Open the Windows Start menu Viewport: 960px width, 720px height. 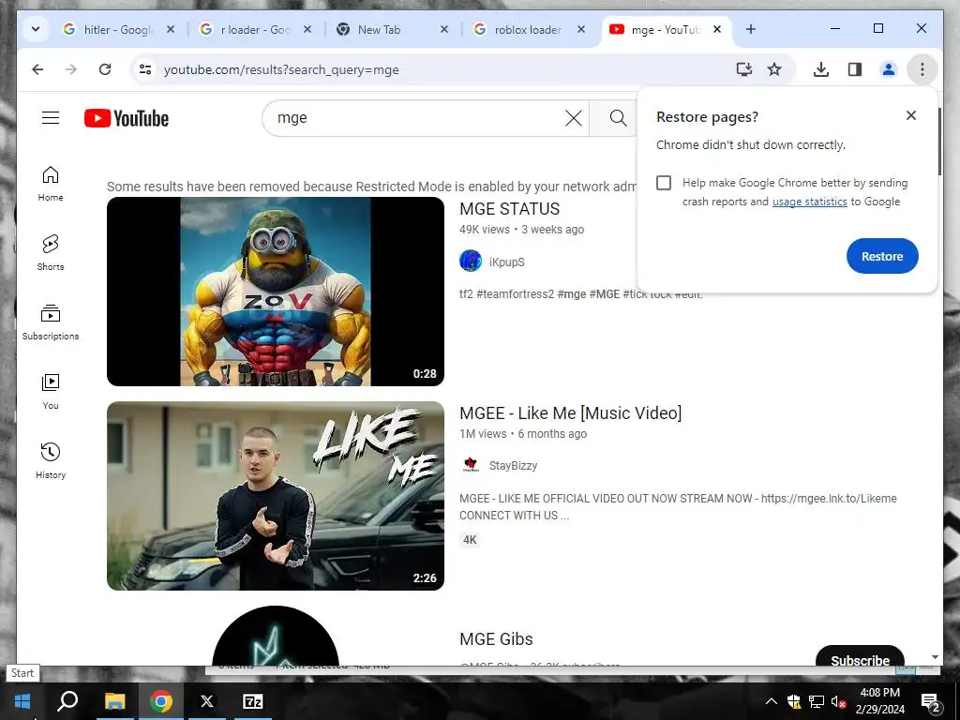[x=22, y=701]
